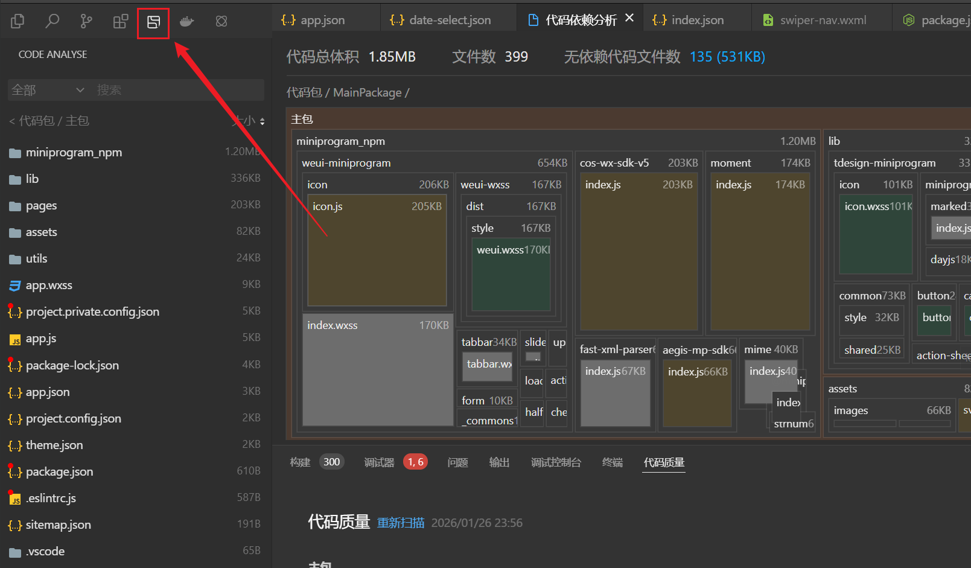Image resolution: width=971 pixels, height=568 pixels.
Task: Select the Code Analyse icon
Action: point(153,22)
